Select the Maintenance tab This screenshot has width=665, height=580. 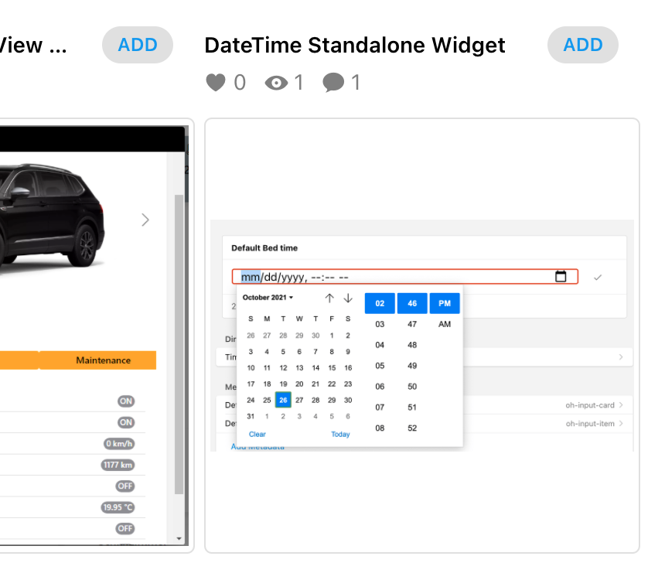coord(103,360)
